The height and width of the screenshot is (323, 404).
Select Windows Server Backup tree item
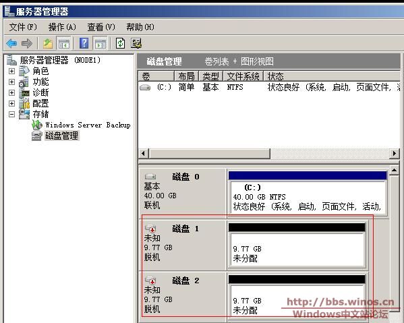(88, 125)
